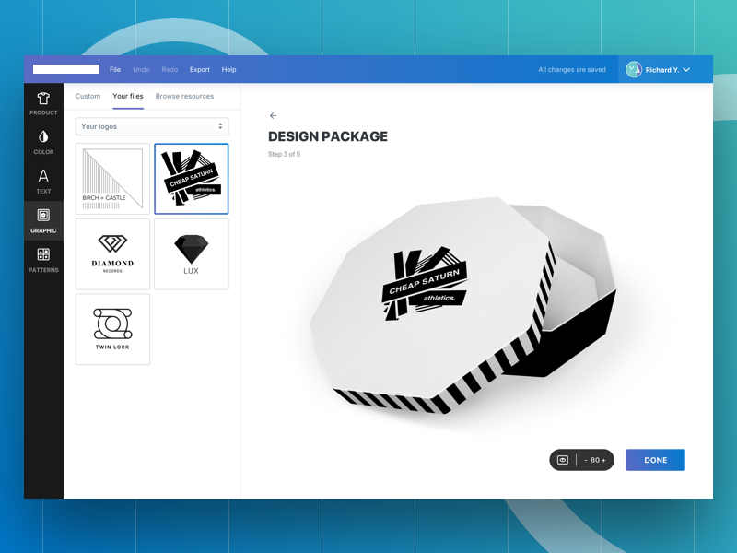Increase zoom with the plus sign
This screenshot has height=553, width=737.
(604, 460)
